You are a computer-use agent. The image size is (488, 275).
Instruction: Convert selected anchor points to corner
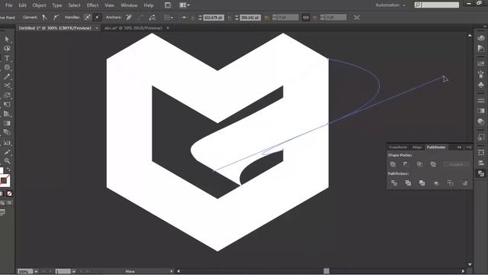click(45, 18)
